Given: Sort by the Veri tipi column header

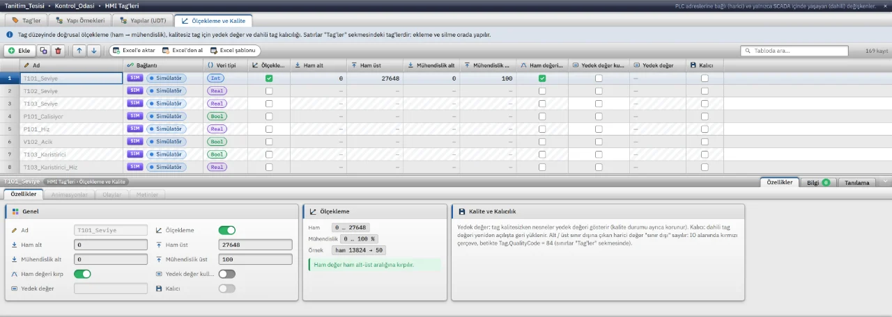Looking at the screenshot, I should pyautogui.click(x=226, y=65).
